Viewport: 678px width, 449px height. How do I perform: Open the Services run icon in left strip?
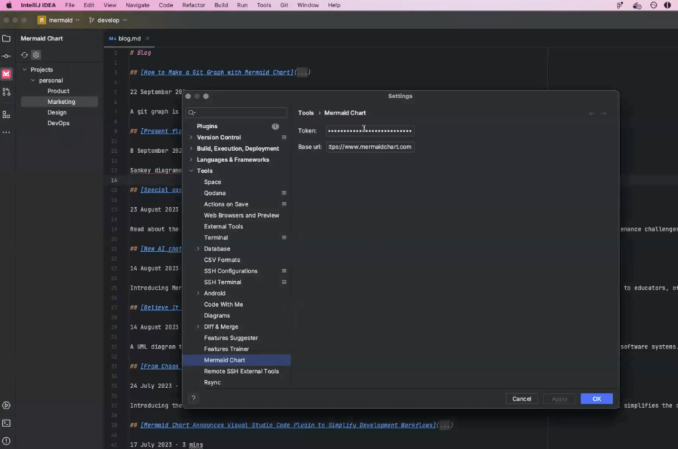point(7,405)
